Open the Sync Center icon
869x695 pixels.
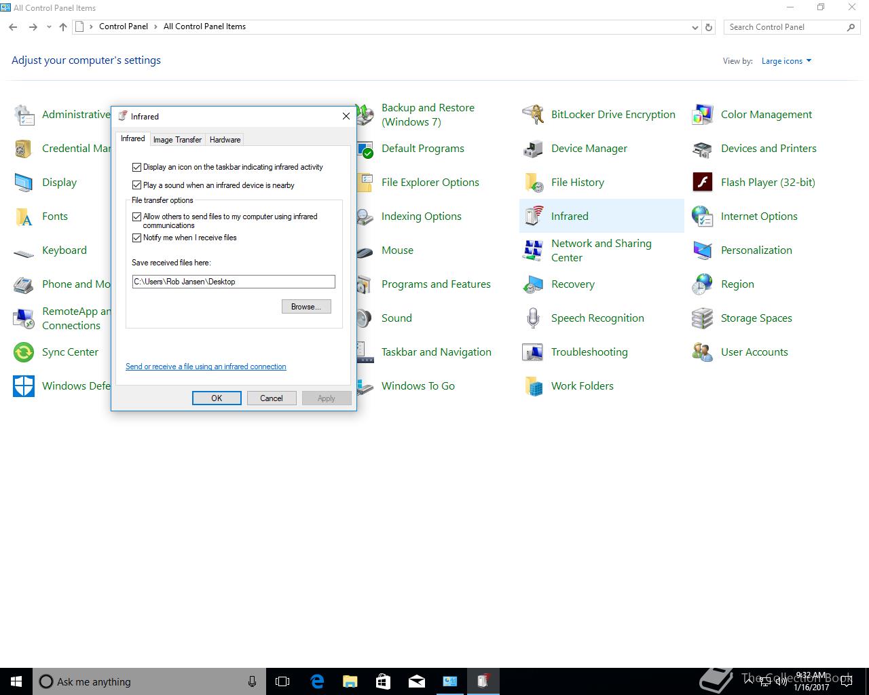coord(24,352)
